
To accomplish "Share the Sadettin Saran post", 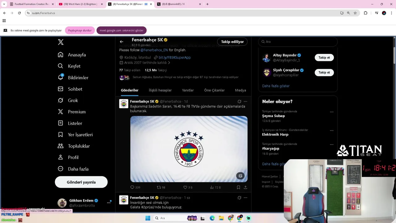I will coord(245,187).
